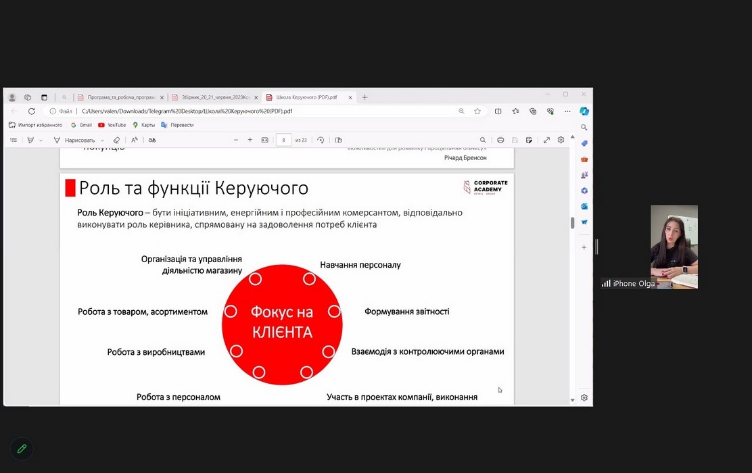752x473 pixels.
Task: Enter full screen PDF view
Action: (x=546, y=140)
